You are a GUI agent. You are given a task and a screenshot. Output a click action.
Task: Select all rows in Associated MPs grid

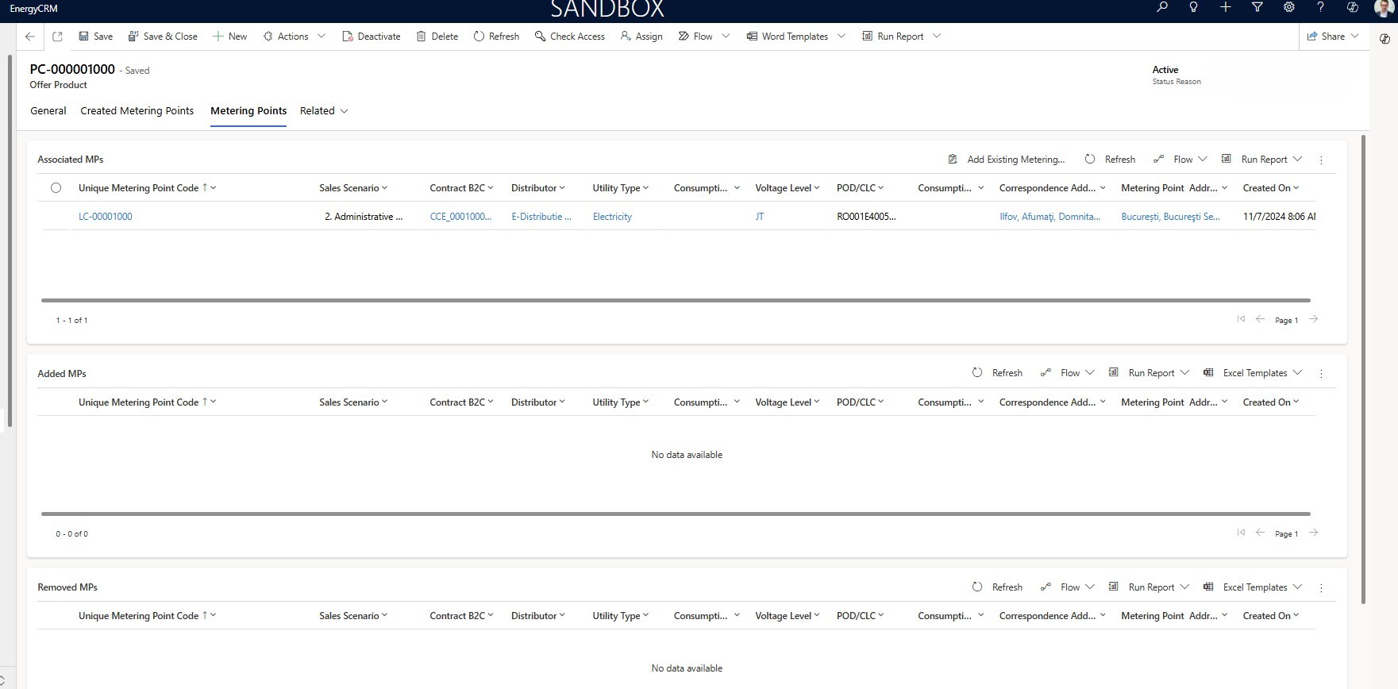click(x=56, y=188)
